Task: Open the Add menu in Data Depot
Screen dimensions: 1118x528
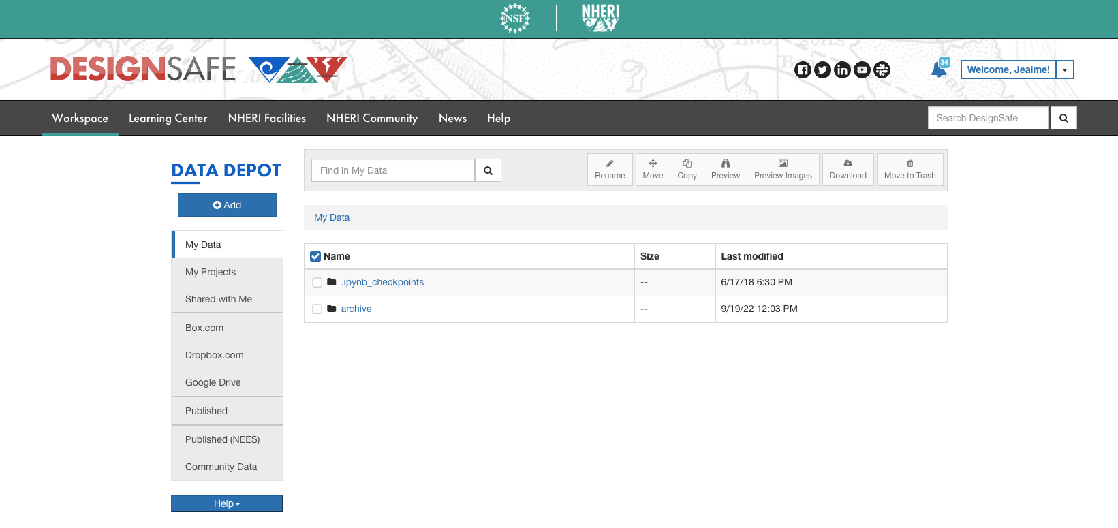Action: 227,205
